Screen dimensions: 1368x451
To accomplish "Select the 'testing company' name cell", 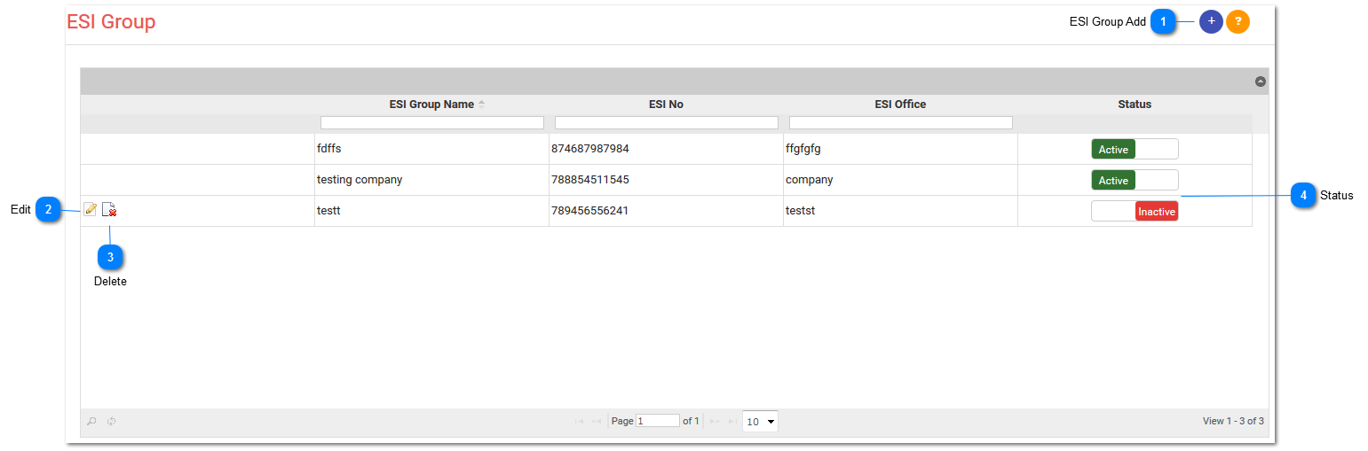I will (x=431, y=180).
